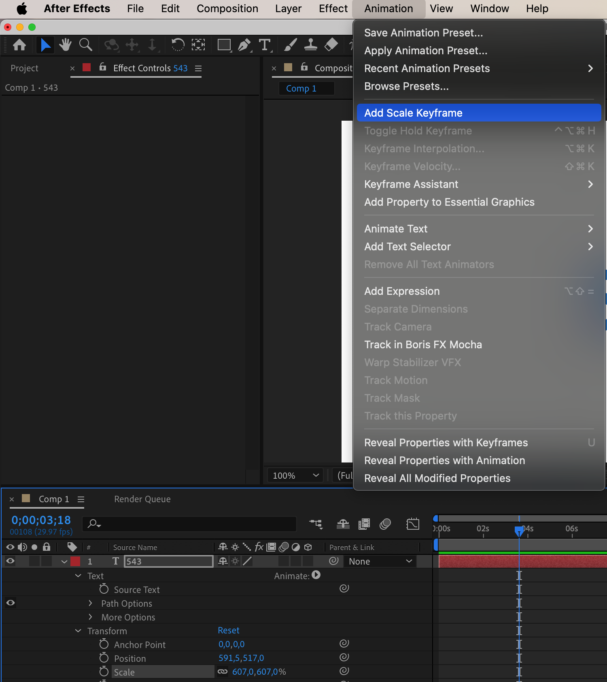Select the Eraser tool
607x682 pixels.
(331, 45)
